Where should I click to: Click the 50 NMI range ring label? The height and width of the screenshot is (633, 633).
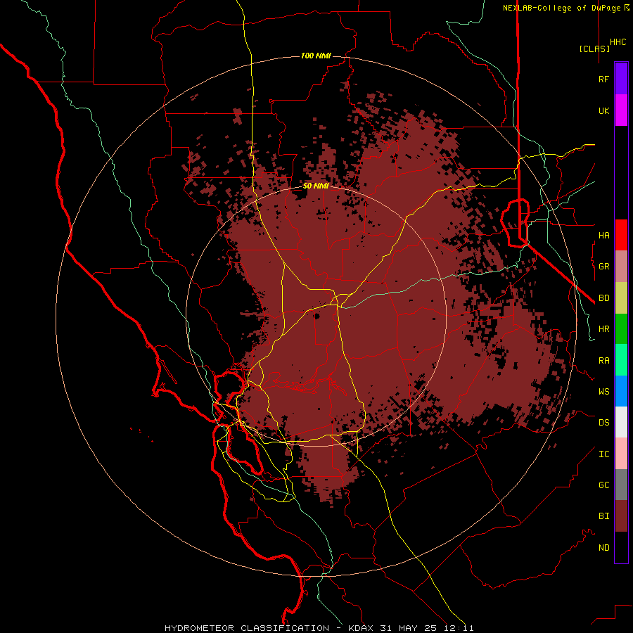(x=316, y=186)
